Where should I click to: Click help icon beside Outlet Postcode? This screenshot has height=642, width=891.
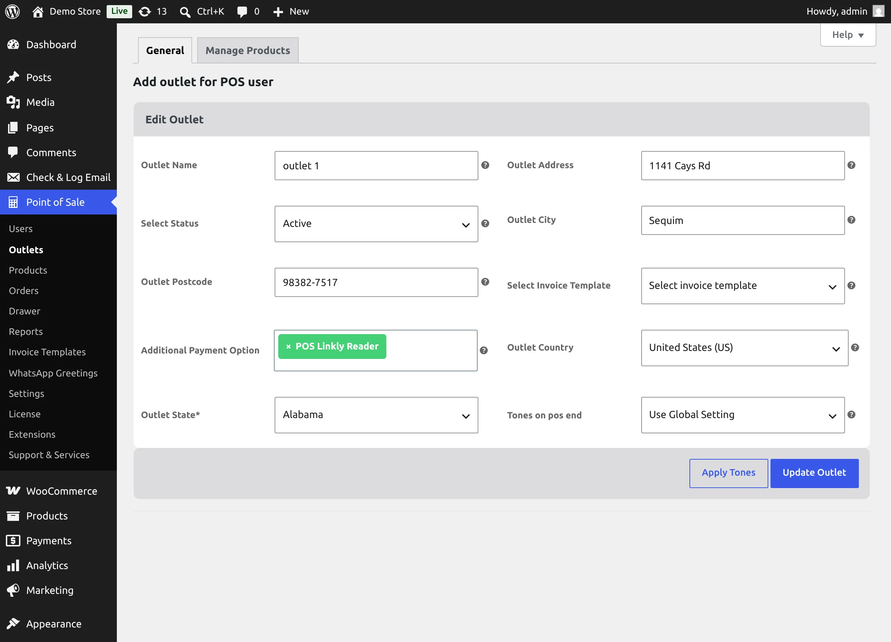[x=485, y=282]
